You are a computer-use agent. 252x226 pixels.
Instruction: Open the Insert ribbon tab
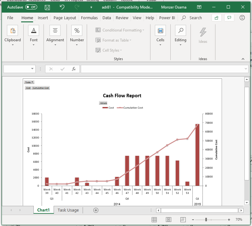tap(43, 18)
